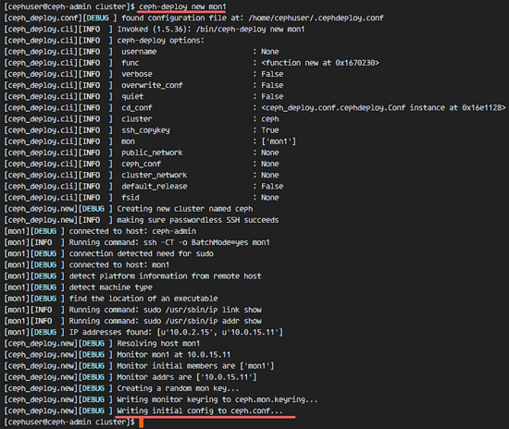Click the 'cd_conf' option name
The image size is (509, 429).
137,107
